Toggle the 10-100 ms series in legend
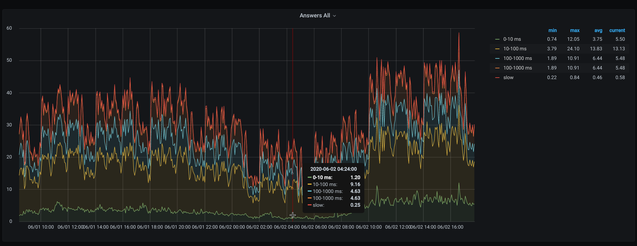 pos(515,49)
